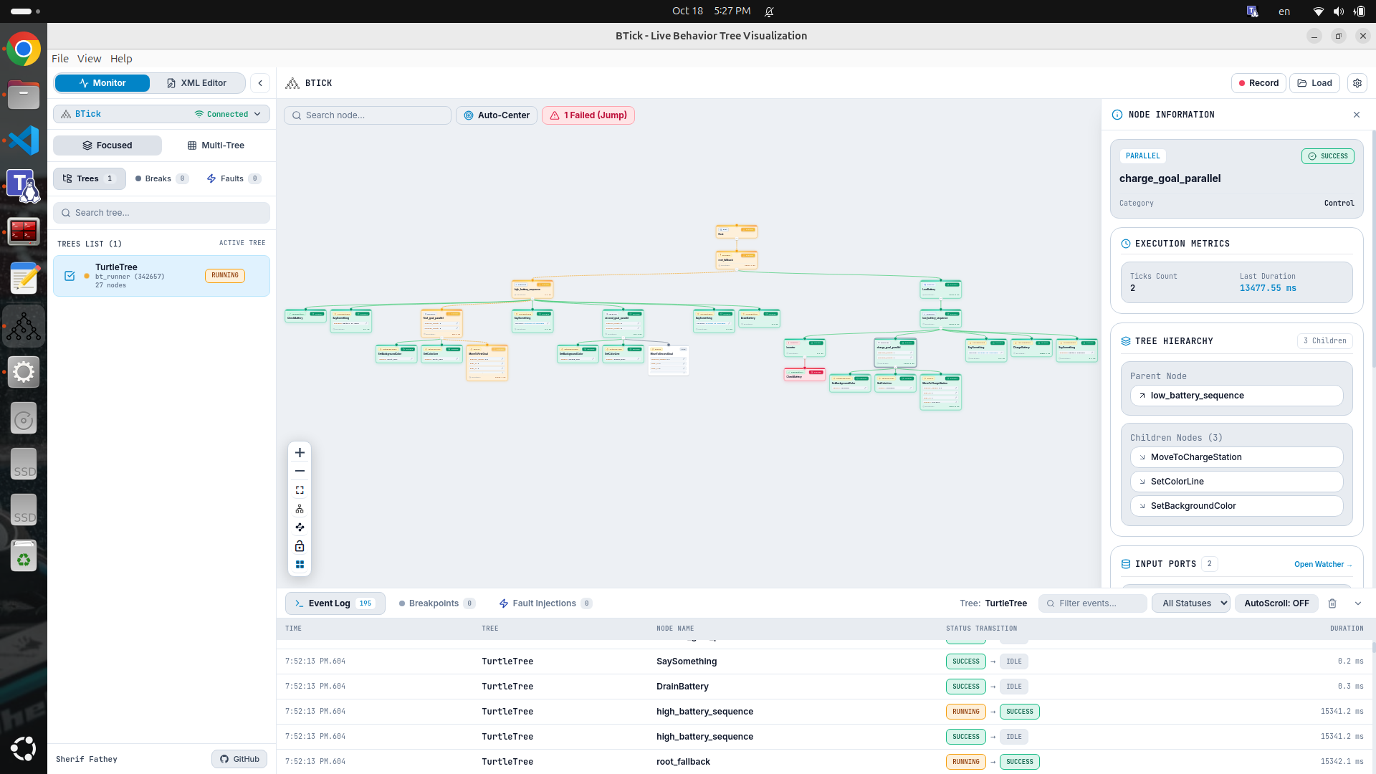
Task: Toggle Auto-Center mode
Action: coord(497,115)
